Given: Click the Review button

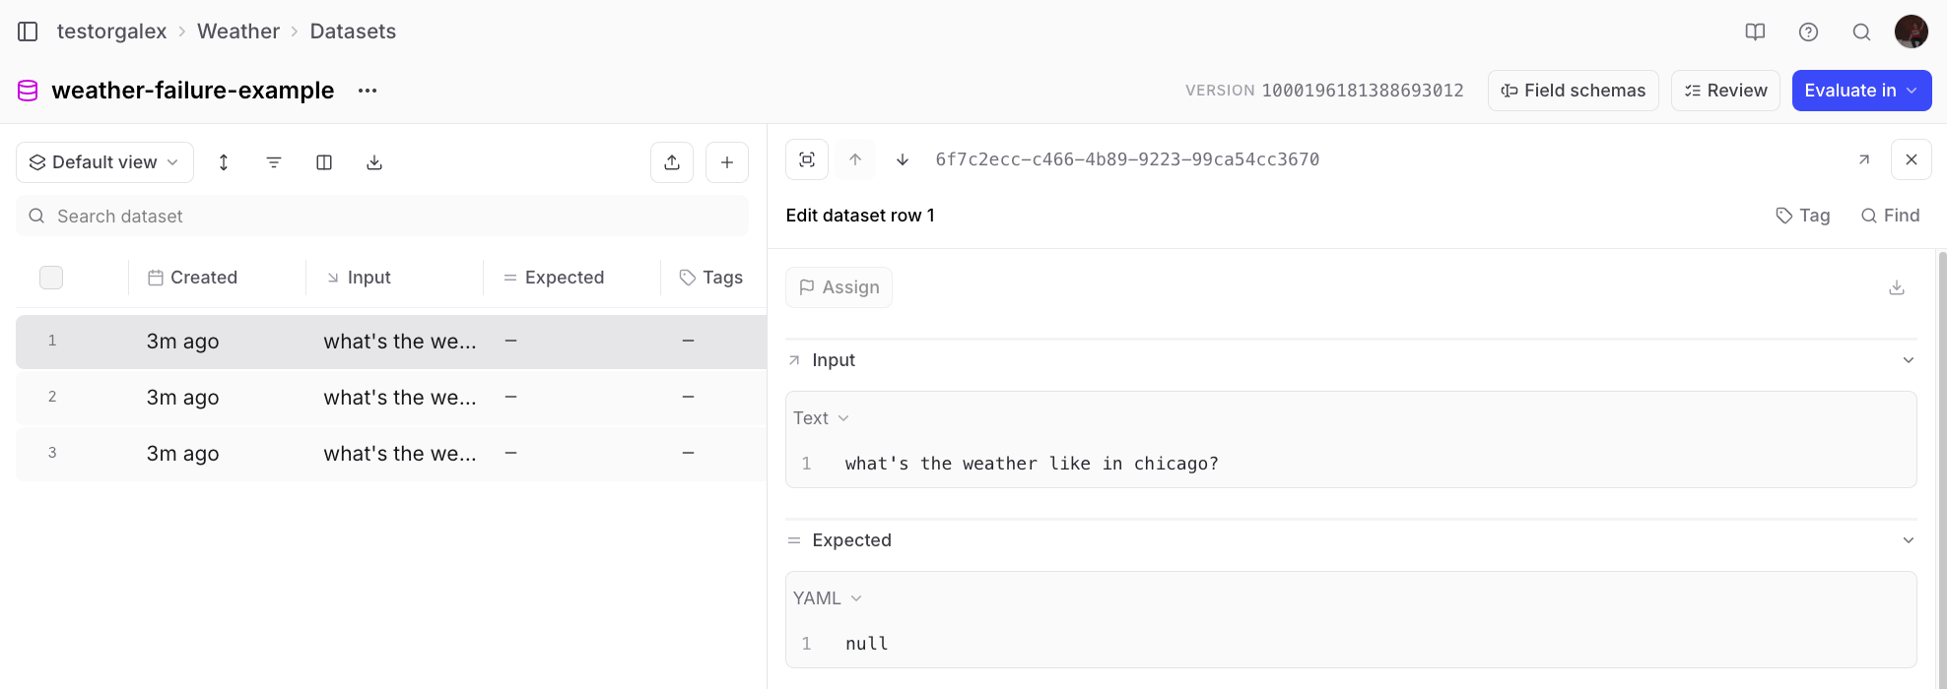Looking at the screenshot, I should click(1725, 91).
